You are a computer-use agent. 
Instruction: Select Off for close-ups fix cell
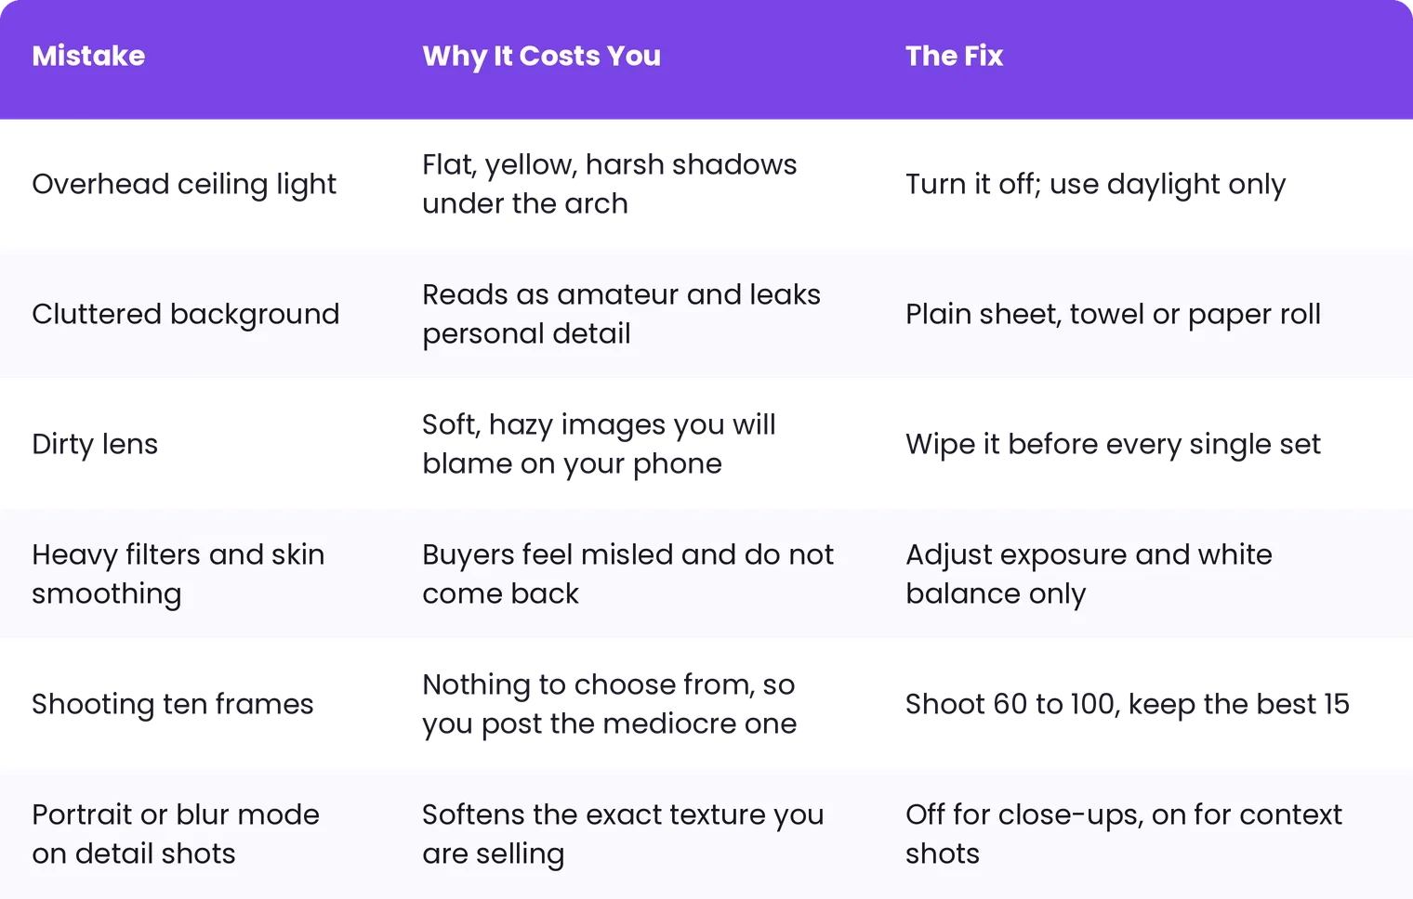tap(1124, 834)
